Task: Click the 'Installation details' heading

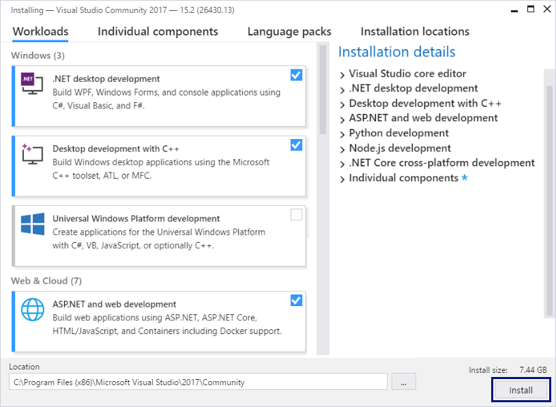Action: [x=397, y=52]
